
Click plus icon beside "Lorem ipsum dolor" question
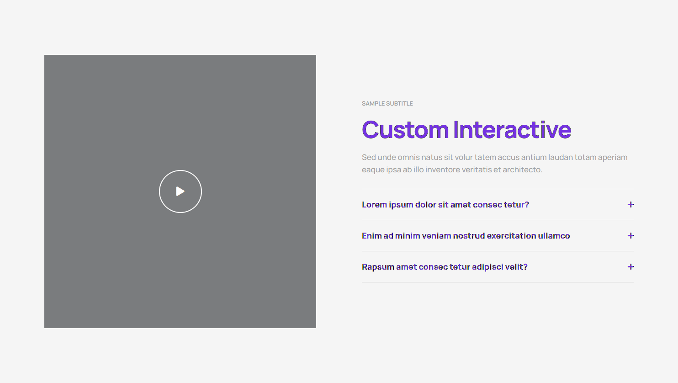pos(630,205)
